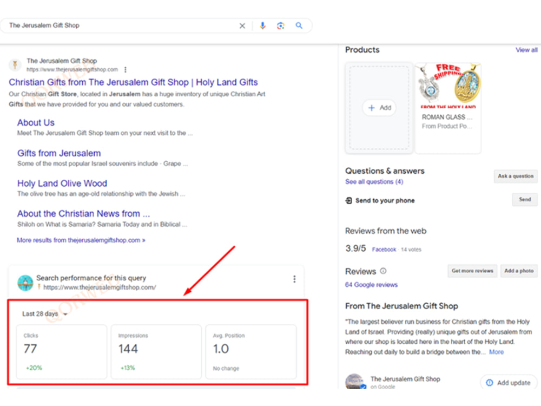
Task: Expand description with More link
Action: [x=496, y=352]
